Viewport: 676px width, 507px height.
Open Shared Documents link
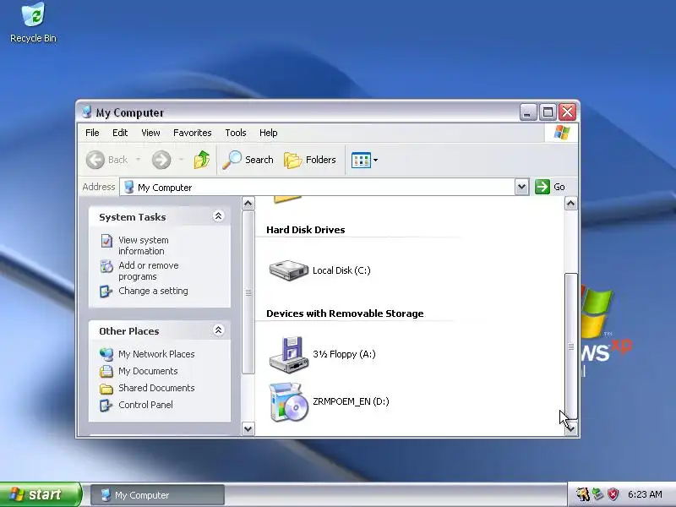point(156,388)
